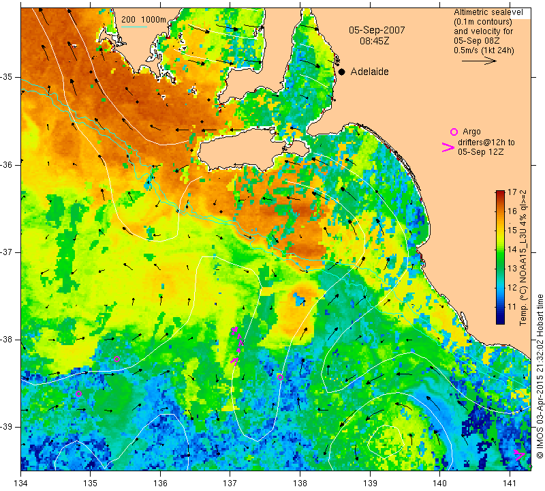Click the '200 1000m' depth contour legend

coord(144,20)
